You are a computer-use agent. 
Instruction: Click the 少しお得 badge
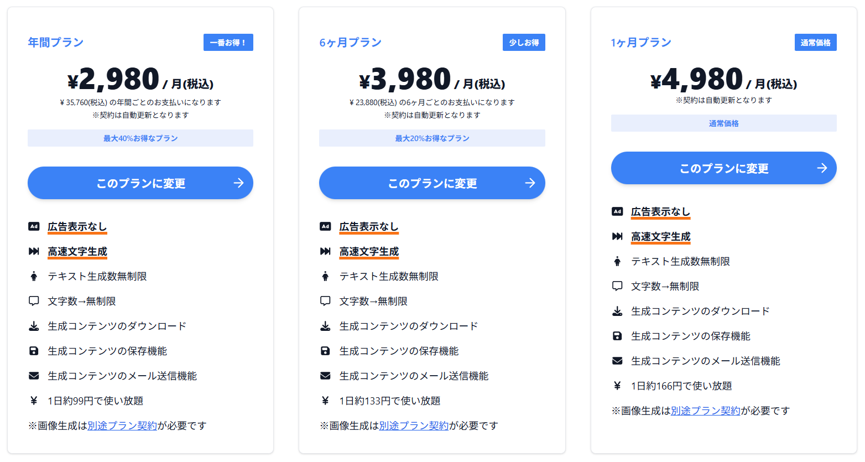coord(524,43)
